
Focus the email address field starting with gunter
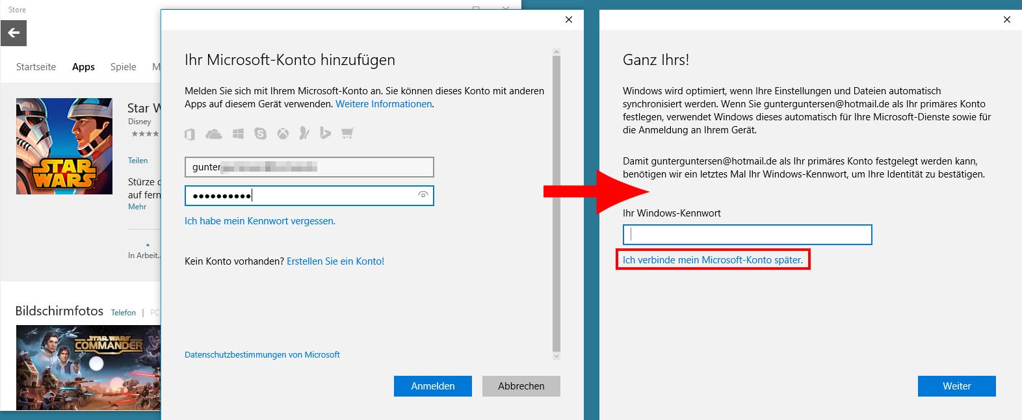click(309, 167)
